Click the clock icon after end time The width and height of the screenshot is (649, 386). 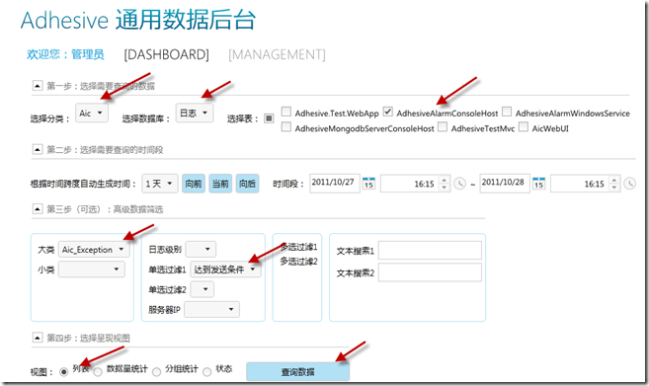(x=629, y=184)
